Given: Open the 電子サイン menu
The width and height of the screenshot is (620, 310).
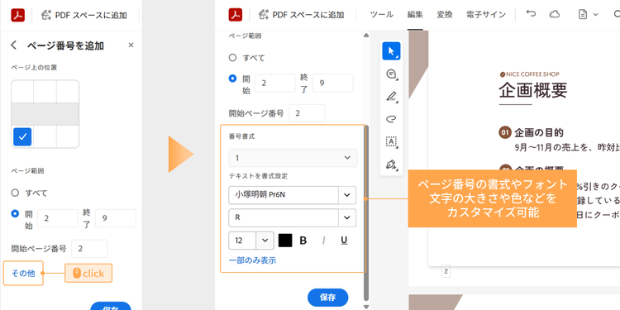Looking at the screenshot, I should (485, 15).
